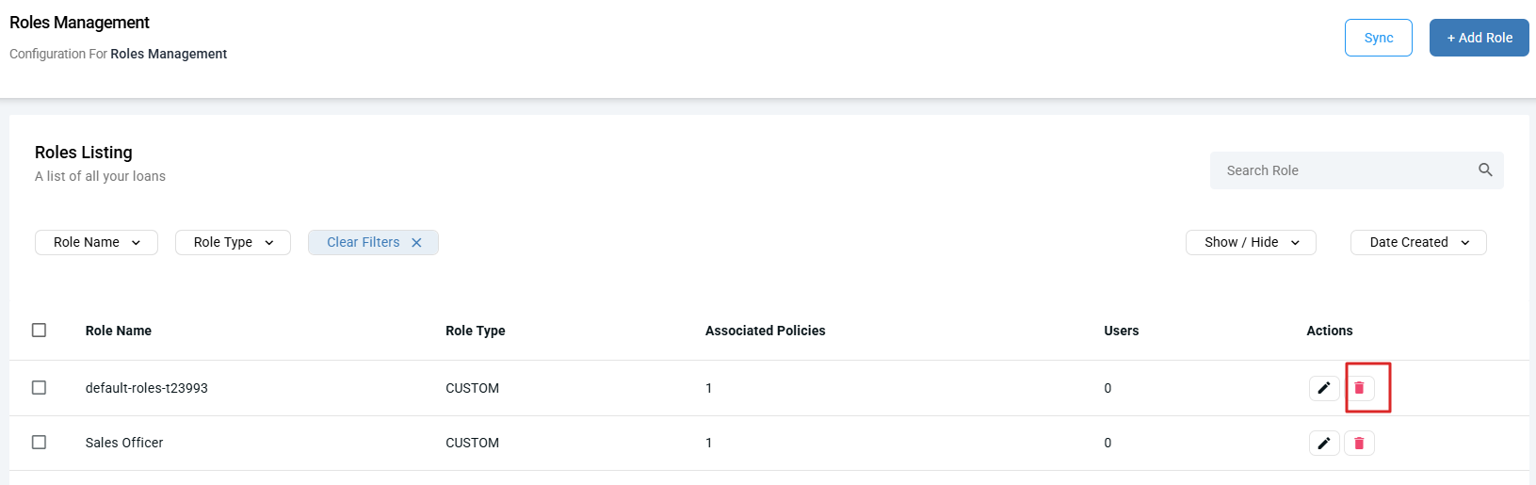Edit the Sales Officer role
This screenshot has height=485, width=1536.
tap(1323, 443)
